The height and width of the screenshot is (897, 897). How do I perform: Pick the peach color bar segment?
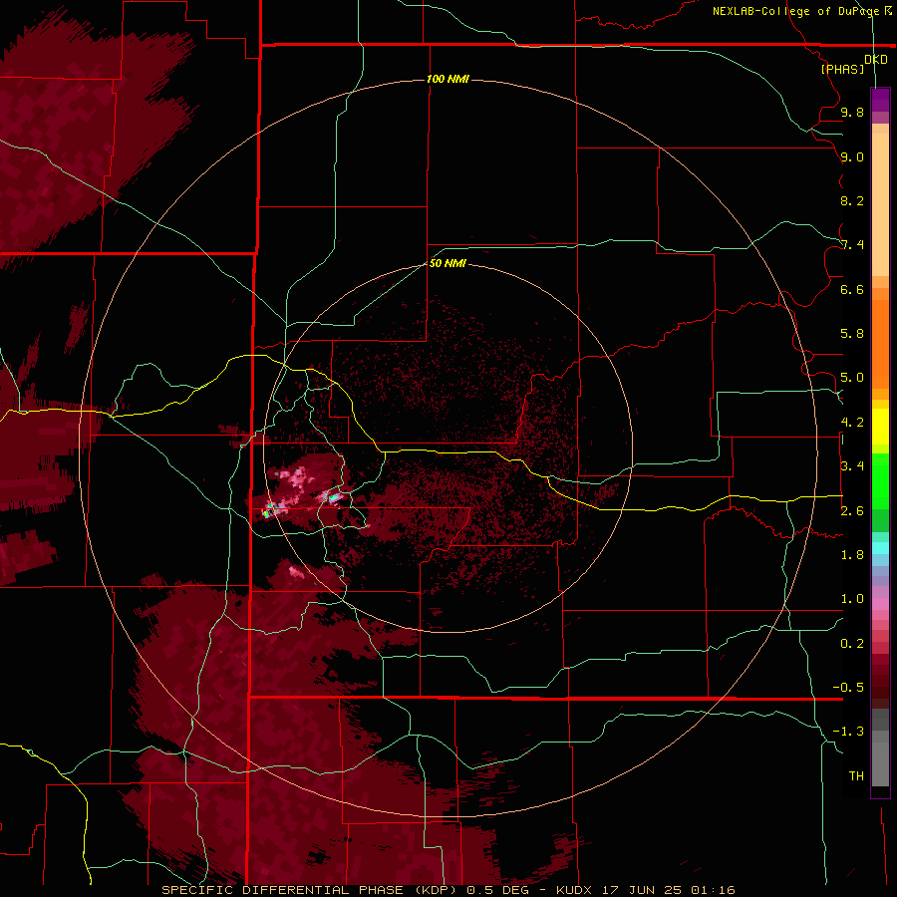[x=880, y=200]
